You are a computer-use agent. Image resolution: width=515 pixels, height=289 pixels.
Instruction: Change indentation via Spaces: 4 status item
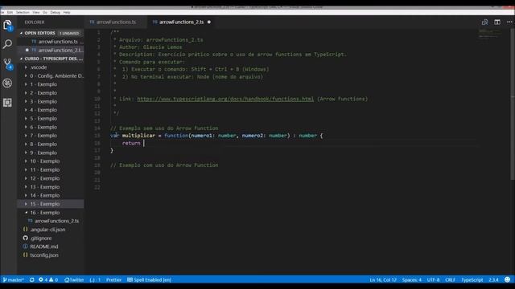tap(411, 279)
